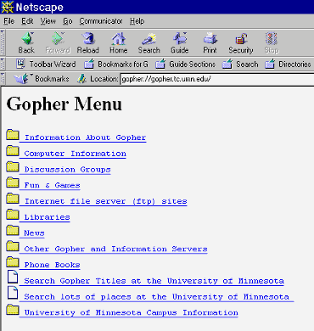Go to the Home page

click(x=119, y=43)
